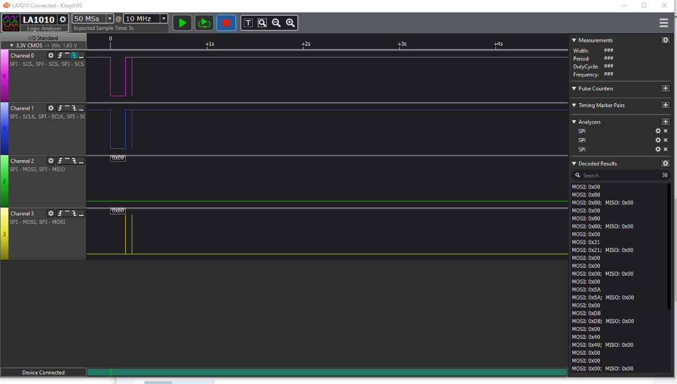Open the 50 MSa sample depth dropdown
The image size is (677, 384).
pyautogui.click(x=109, y=19)
